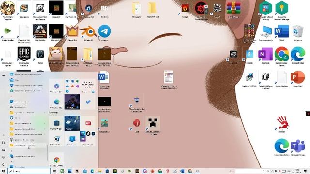Open Settings gear in Start menu sidebar
The image size is (310, 174).
tap(3, 157)
